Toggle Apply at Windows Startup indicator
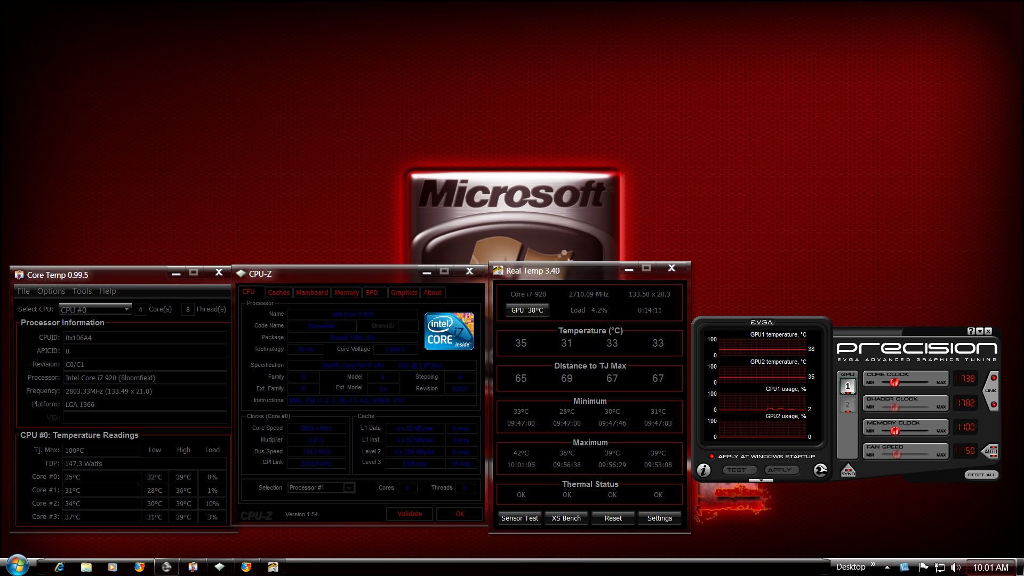The width and height of the screenshot is (1024, 576). coord(711,457)
